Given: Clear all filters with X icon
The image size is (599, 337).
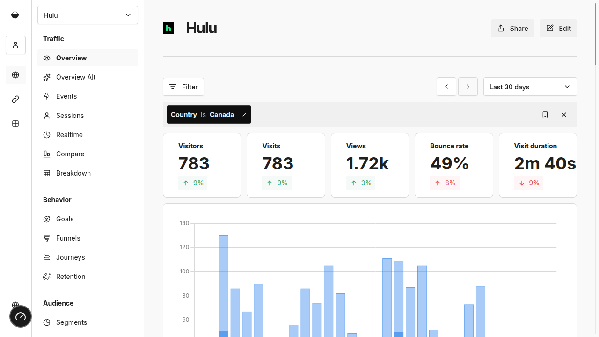Looking at the screenshot, I should (564, 115).
